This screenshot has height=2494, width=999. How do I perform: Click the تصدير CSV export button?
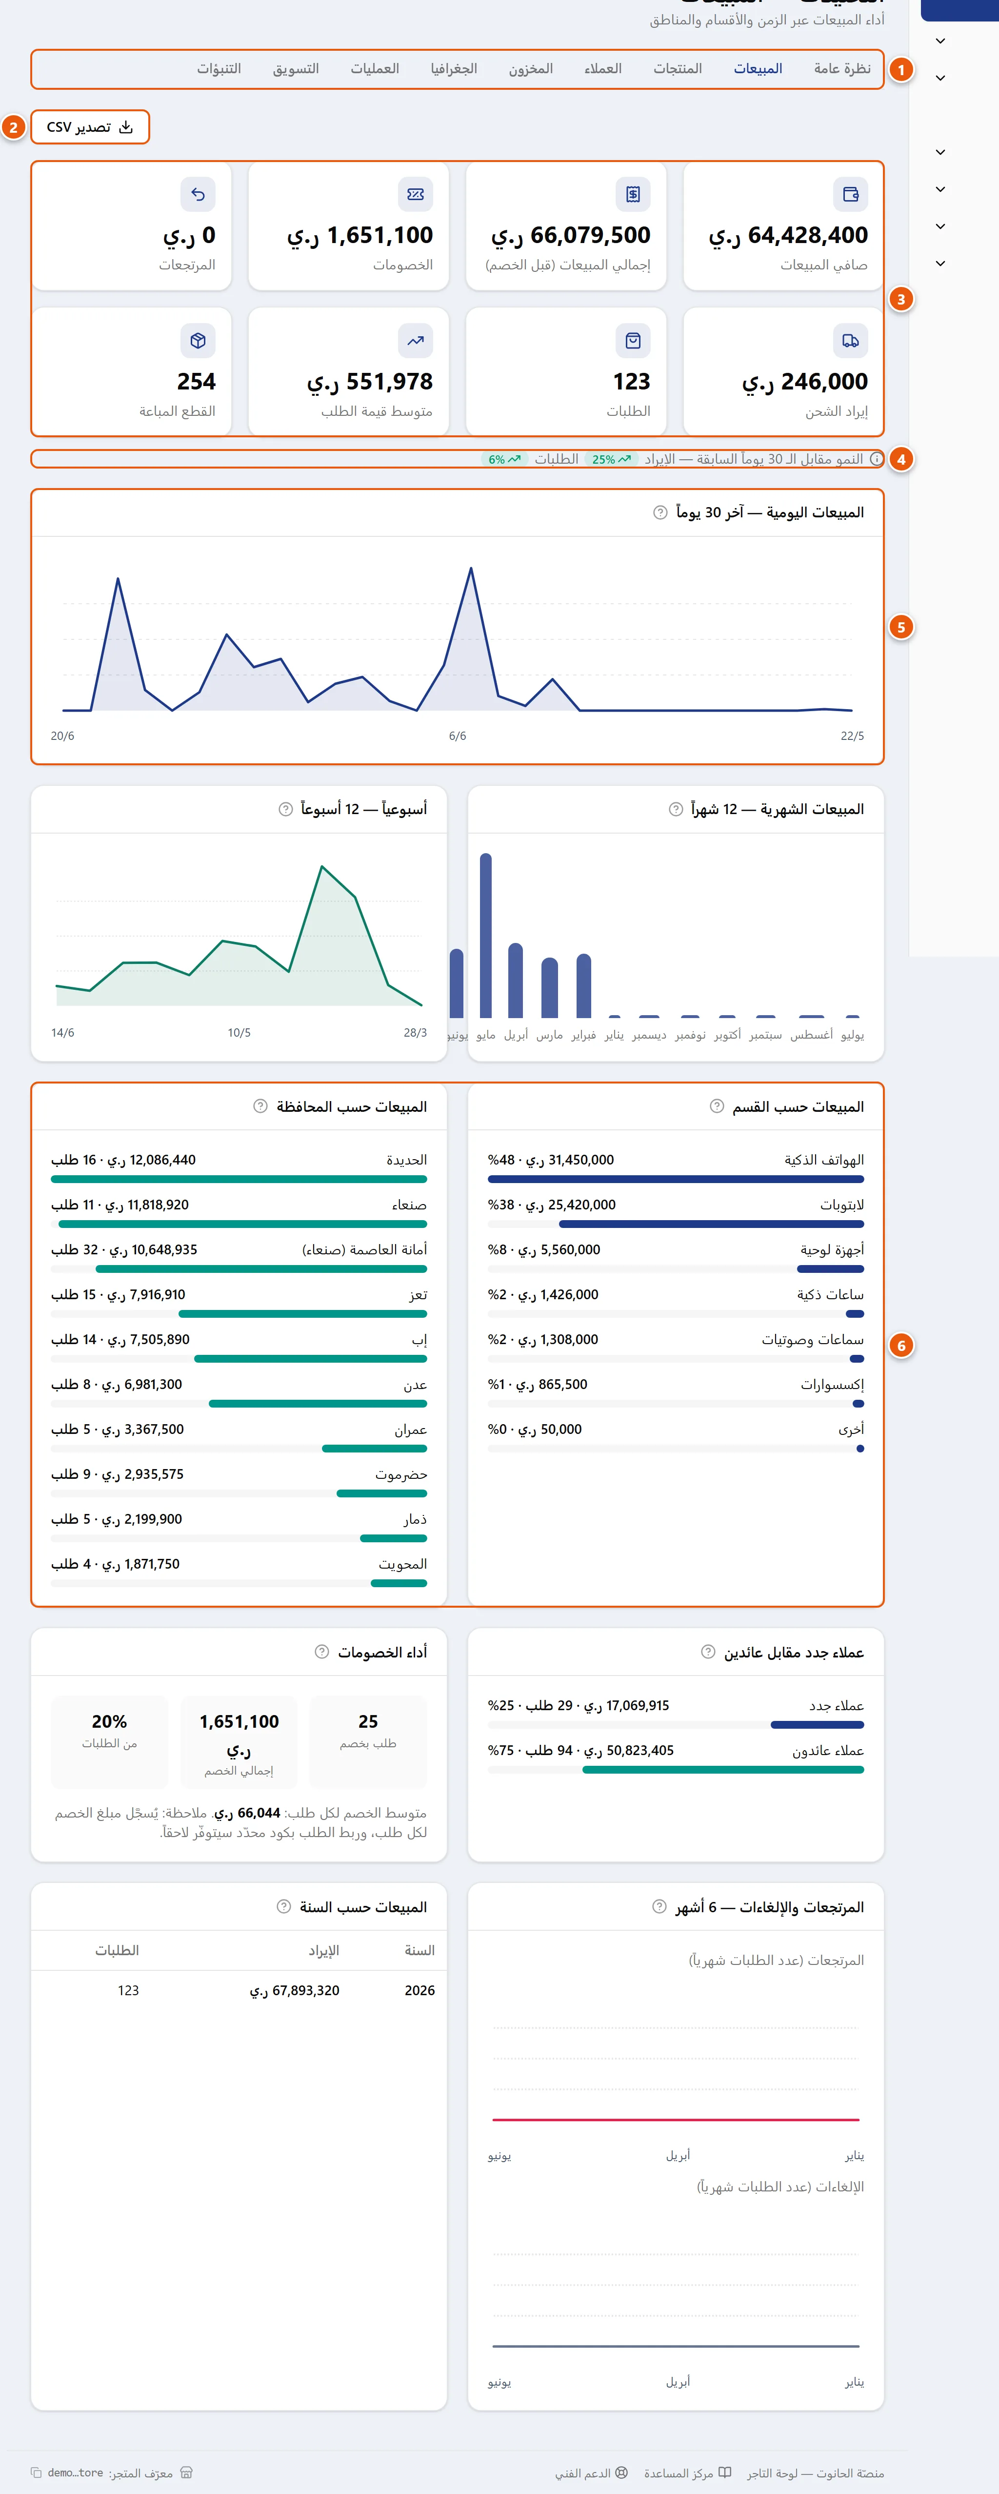point(90,127)
